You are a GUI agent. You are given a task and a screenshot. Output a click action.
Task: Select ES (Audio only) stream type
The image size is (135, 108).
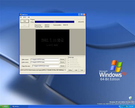click(x=73, y=61)
